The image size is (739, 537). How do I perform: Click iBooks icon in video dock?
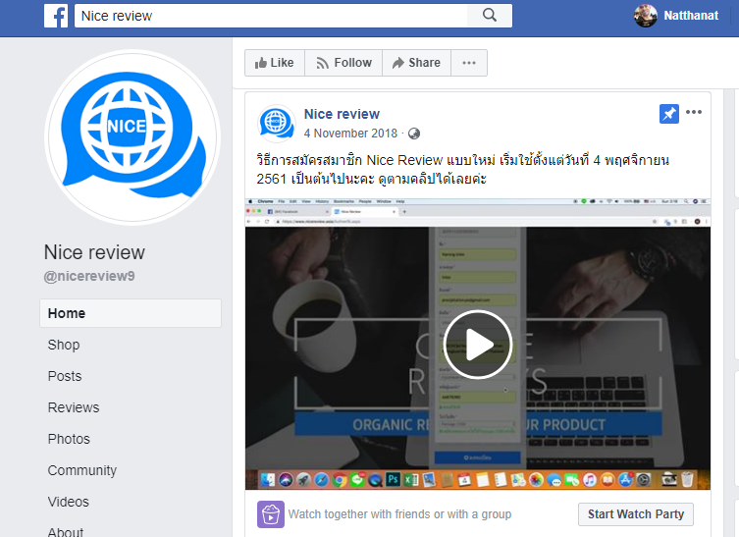(607, 480)
